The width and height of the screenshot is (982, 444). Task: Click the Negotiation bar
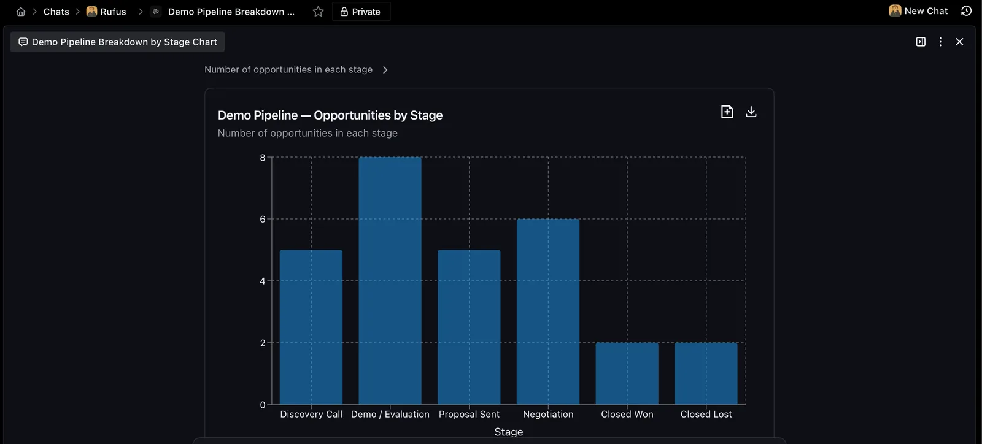point(548,312)
